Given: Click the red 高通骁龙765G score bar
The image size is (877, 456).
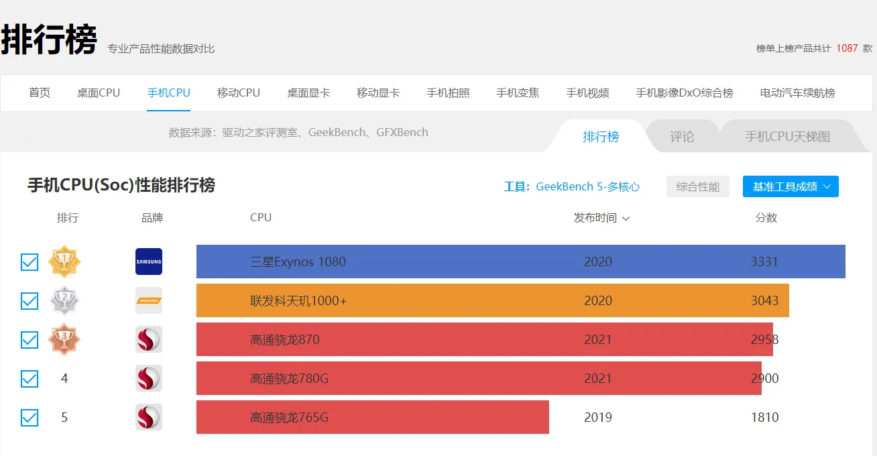Looking at the screenshot, I should coord(373,417).
